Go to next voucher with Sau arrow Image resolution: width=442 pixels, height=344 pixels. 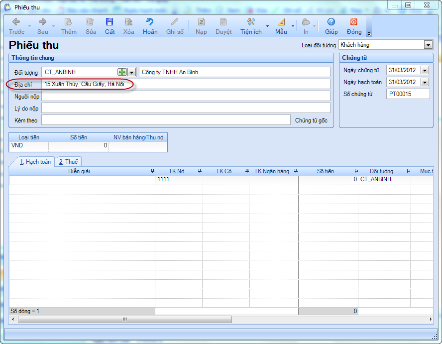pyautogui.click(x=43, y=22)
